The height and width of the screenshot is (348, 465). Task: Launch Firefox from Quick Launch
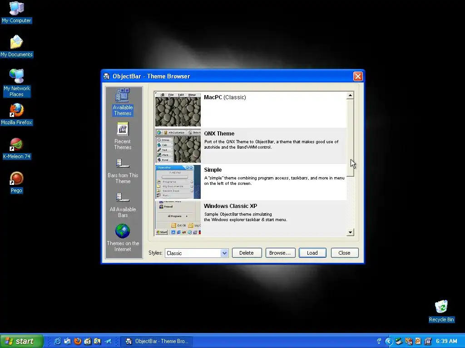pos(78,341)
